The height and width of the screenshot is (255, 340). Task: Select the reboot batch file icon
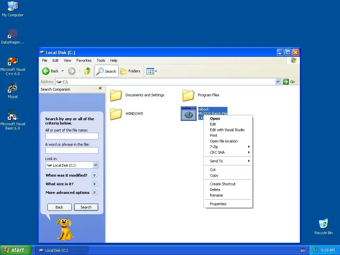pos(189,114)
